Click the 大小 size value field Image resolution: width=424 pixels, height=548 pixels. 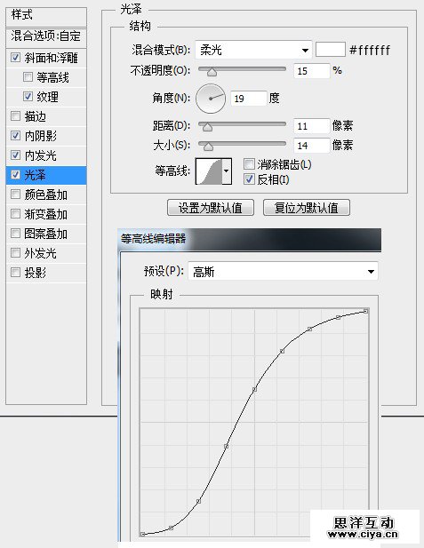(x=311, y=146)
